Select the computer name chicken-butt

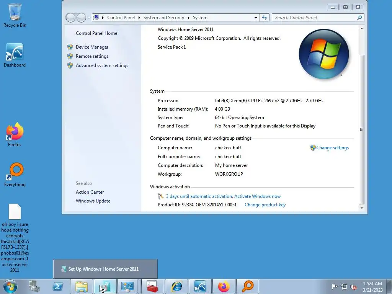click(x=228, y=148)
